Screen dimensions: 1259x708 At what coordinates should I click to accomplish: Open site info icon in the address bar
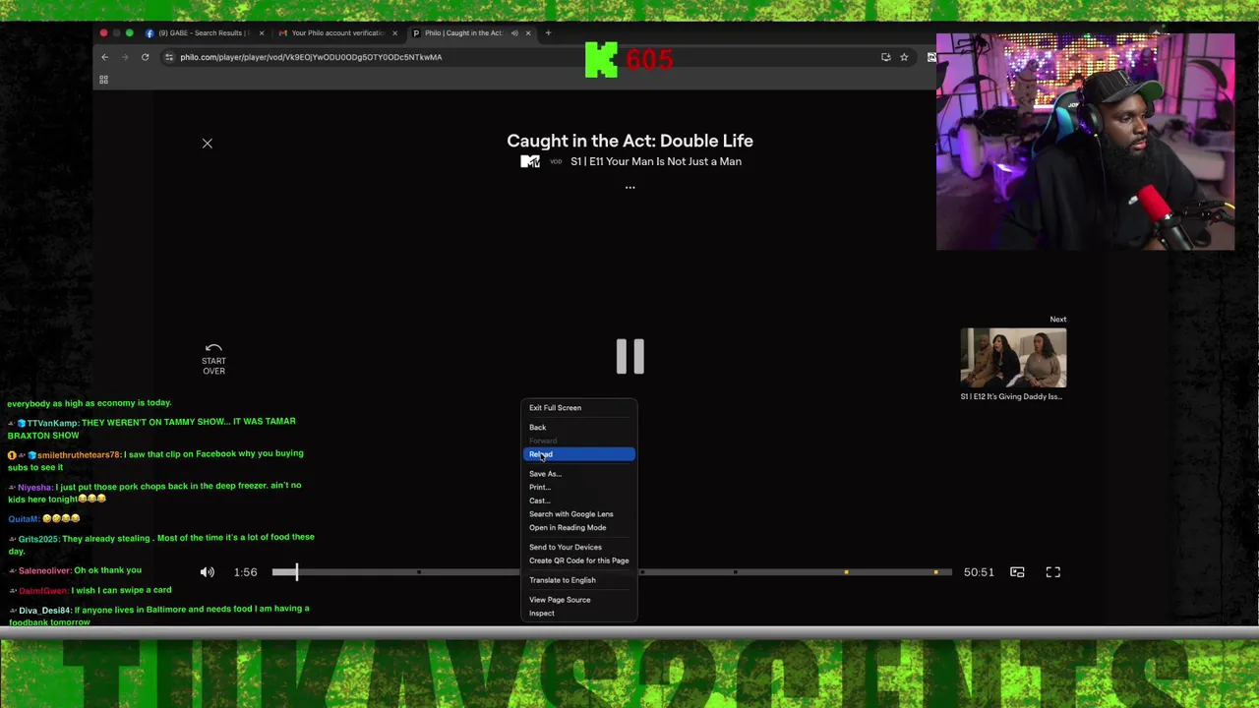coord(169,57)
